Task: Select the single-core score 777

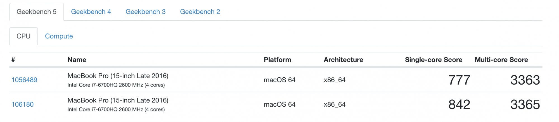Action: pyautogui.click(x=459, y=80)
